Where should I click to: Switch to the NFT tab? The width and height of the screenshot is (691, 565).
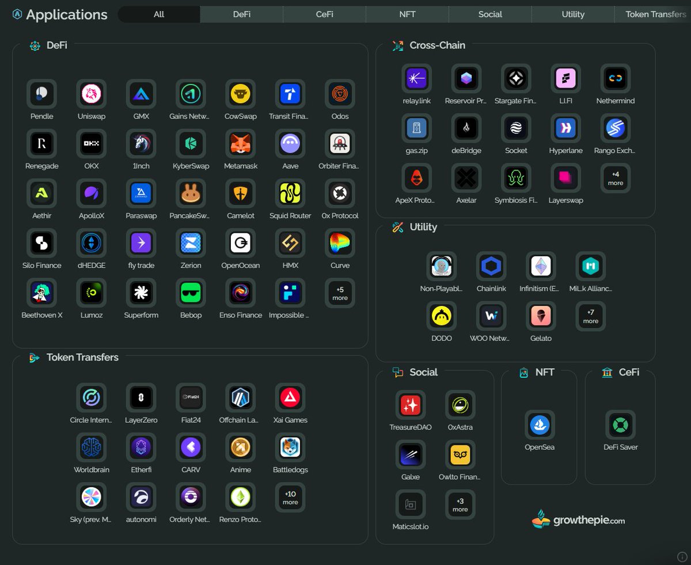pos(408,14)
